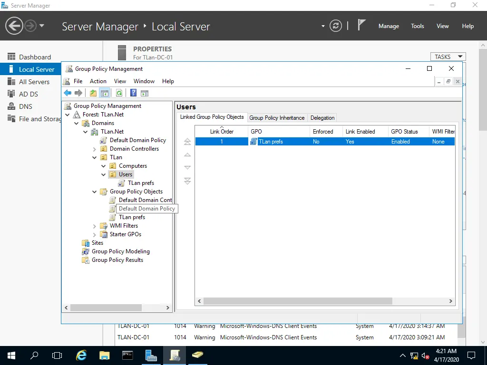The width and height of the screenshot is (487, 365).
Task: Move link to bottom arrow icon
Action: point(187,181)
